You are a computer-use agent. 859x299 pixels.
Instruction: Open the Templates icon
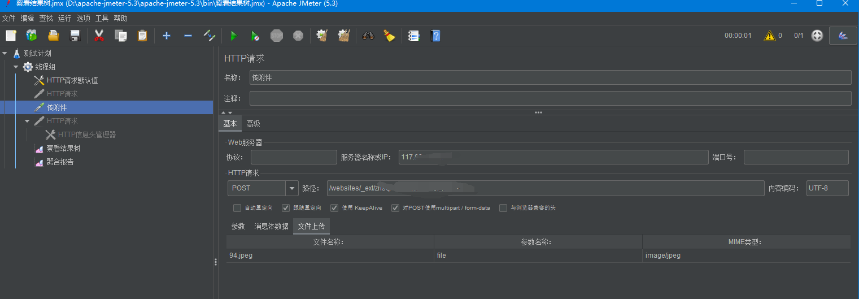coord(32,36)
